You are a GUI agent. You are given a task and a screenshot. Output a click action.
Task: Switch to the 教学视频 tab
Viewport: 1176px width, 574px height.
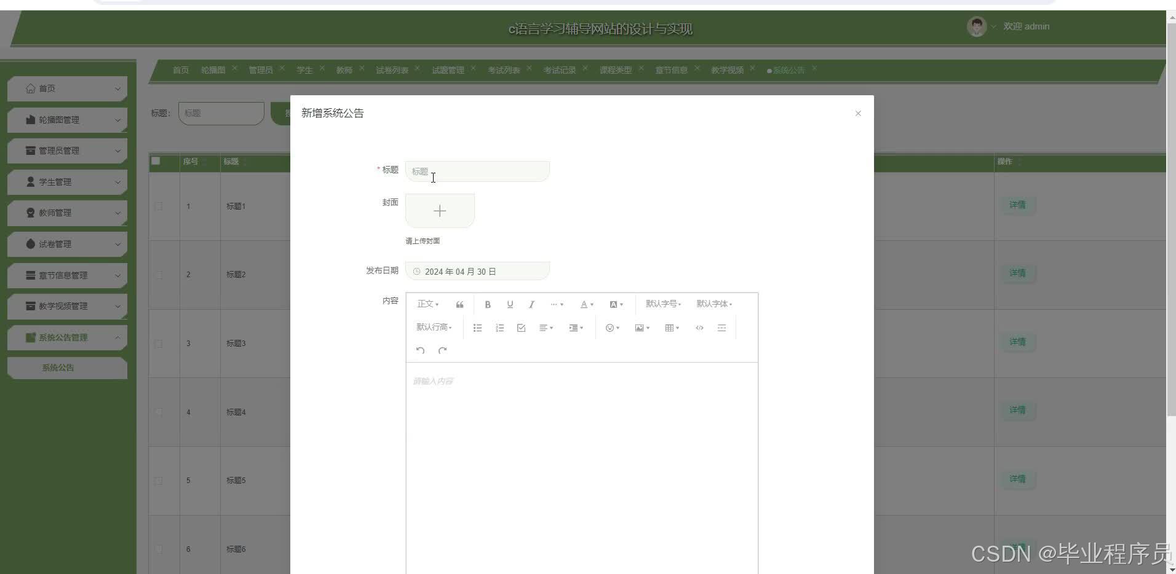(728, 70)
